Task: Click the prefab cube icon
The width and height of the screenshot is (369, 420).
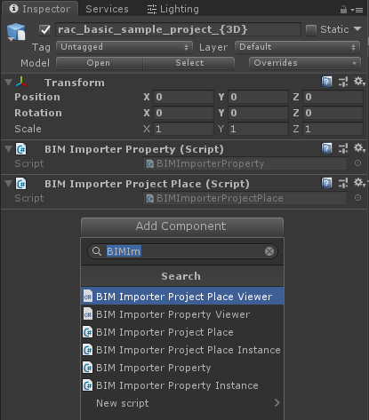Action: pos(16,31)
